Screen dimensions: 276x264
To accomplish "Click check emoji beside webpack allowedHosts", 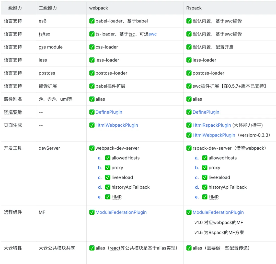I will click(108, 158).
